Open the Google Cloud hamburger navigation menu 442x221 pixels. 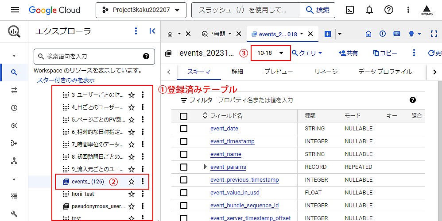15,10
